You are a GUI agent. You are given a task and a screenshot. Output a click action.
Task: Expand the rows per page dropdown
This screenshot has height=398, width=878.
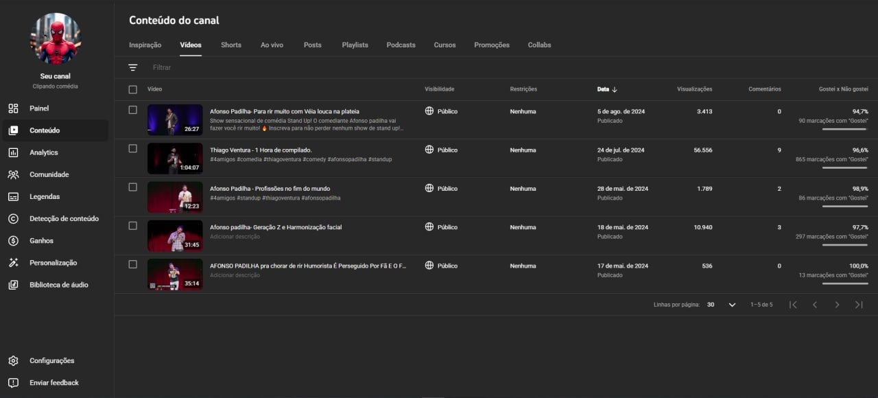(x=732, y=305)
